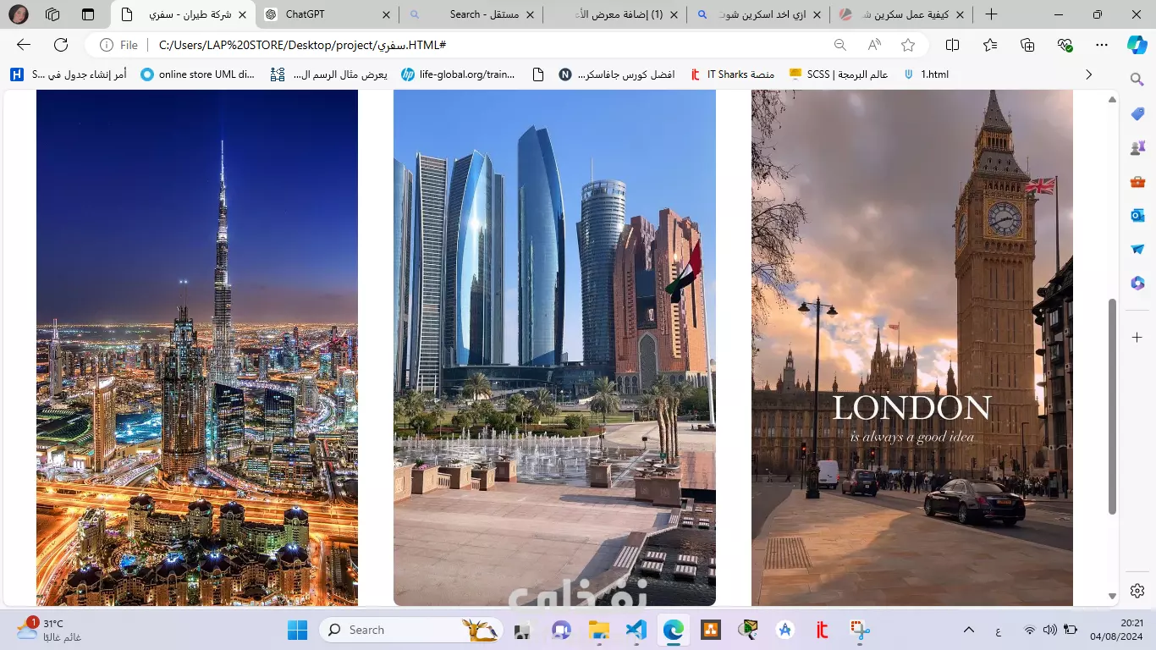Screen dimensions: 1156x650
Task: Open the weather widget showing 31°C
Action: 49,630
